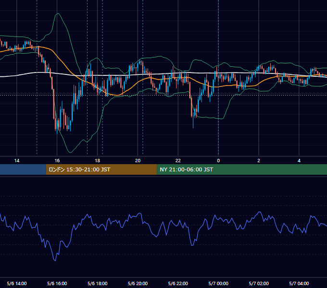Click the 4 hour axis label

(299, 161)
